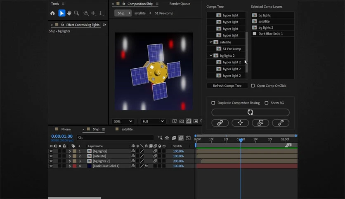The image size is (345, 199).
Task: Click the timeline playhead marker
Action: coord(241,140)
